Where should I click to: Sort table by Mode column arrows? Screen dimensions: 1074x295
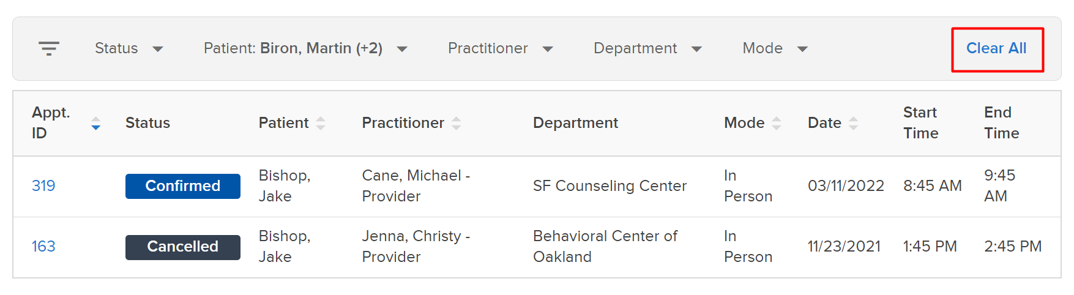[777, 123]
